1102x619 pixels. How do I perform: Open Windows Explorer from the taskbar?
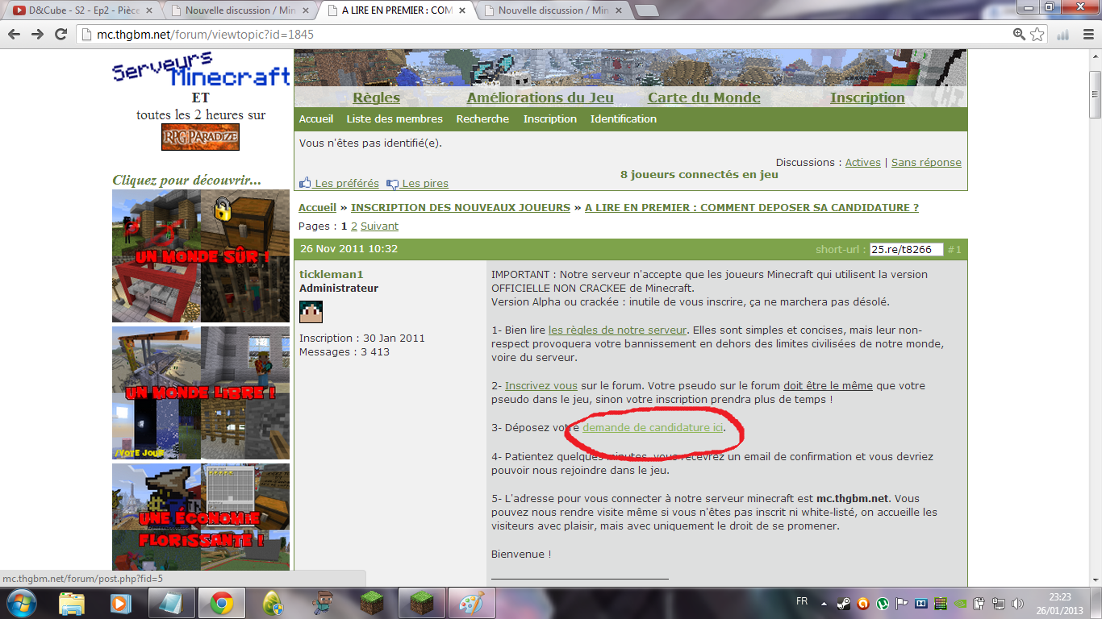pyautogui.click(x=71, y=603)
